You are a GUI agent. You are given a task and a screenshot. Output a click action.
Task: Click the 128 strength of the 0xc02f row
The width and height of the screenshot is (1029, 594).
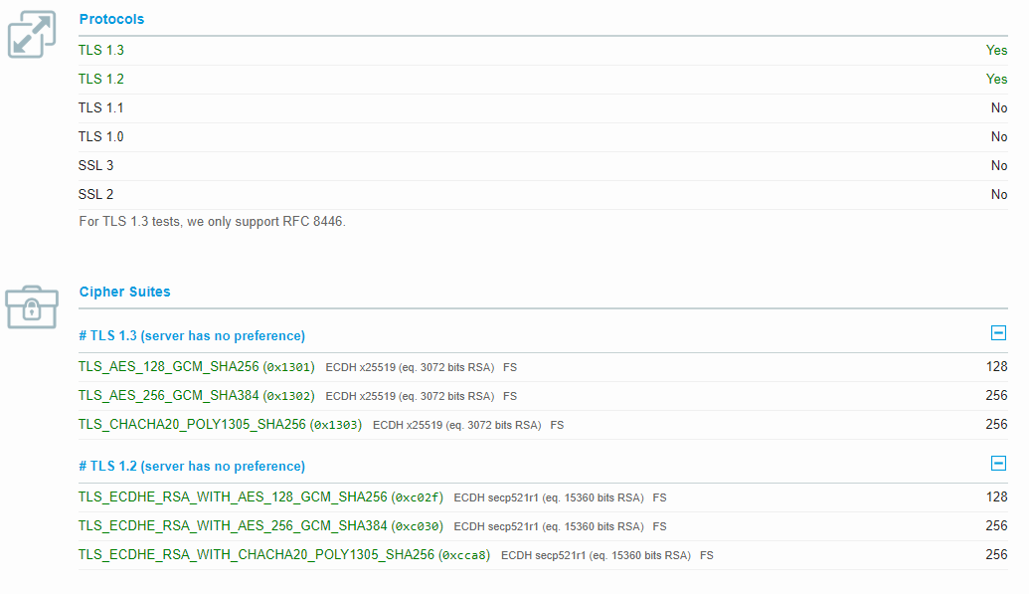pyautogui.click(x=996, y=496)
